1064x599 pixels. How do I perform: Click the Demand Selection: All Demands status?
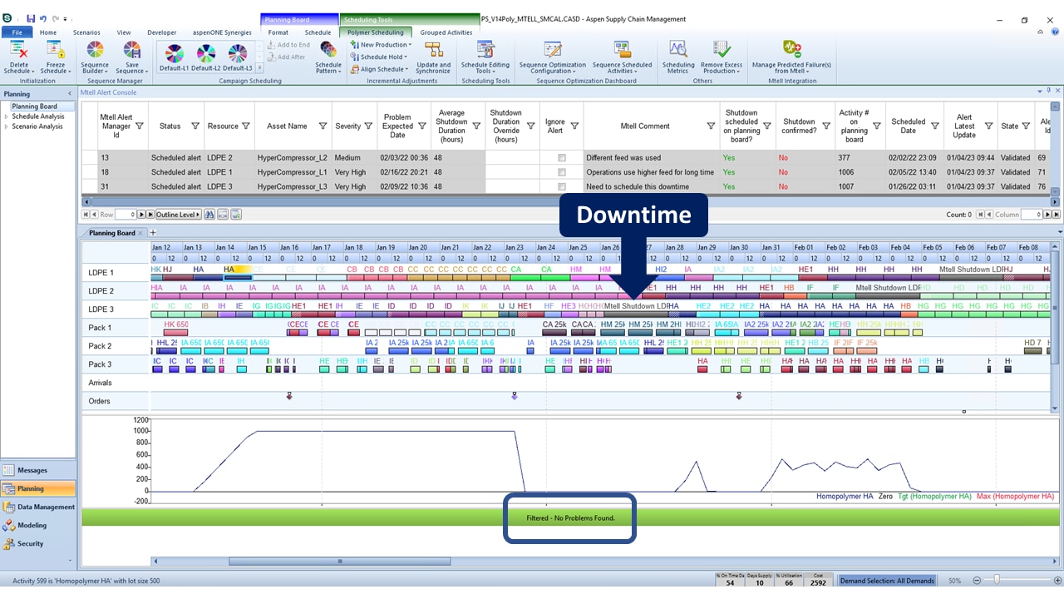click(887, 580)
